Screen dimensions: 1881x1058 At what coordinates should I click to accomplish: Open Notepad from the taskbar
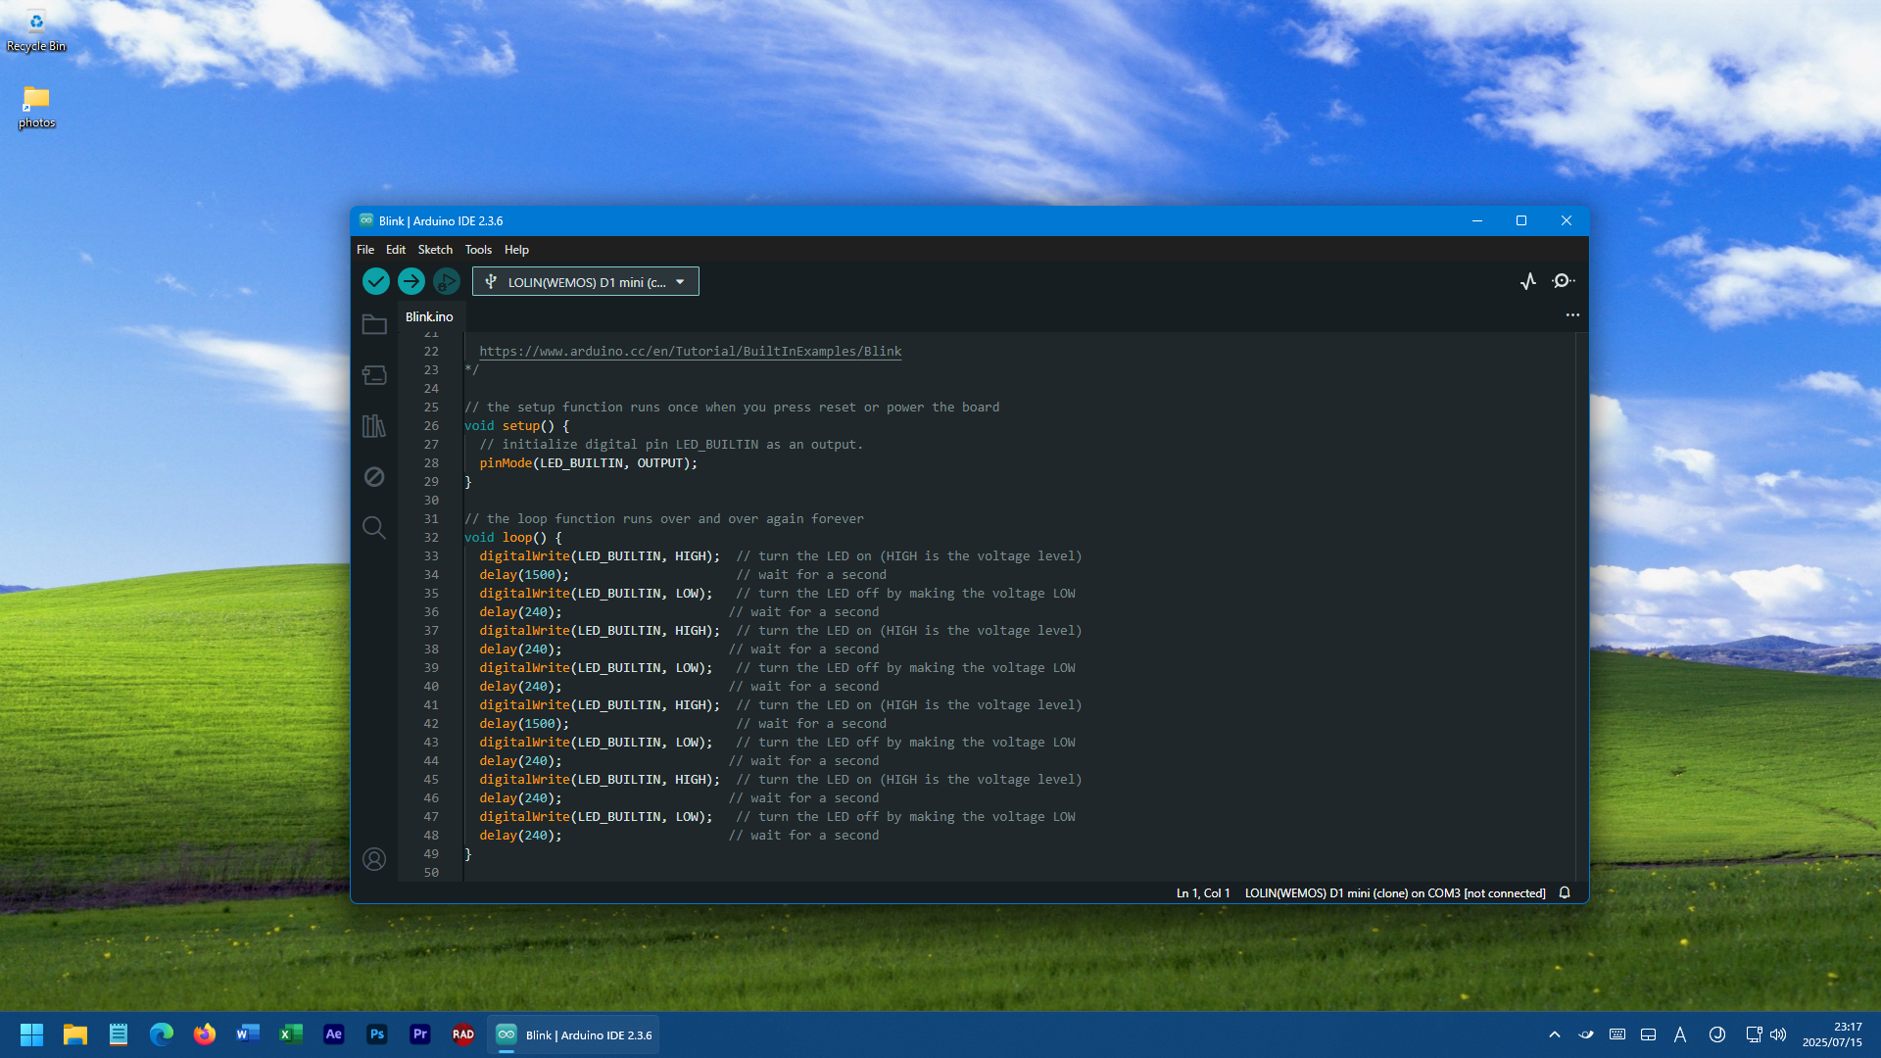coord(119,1034)
